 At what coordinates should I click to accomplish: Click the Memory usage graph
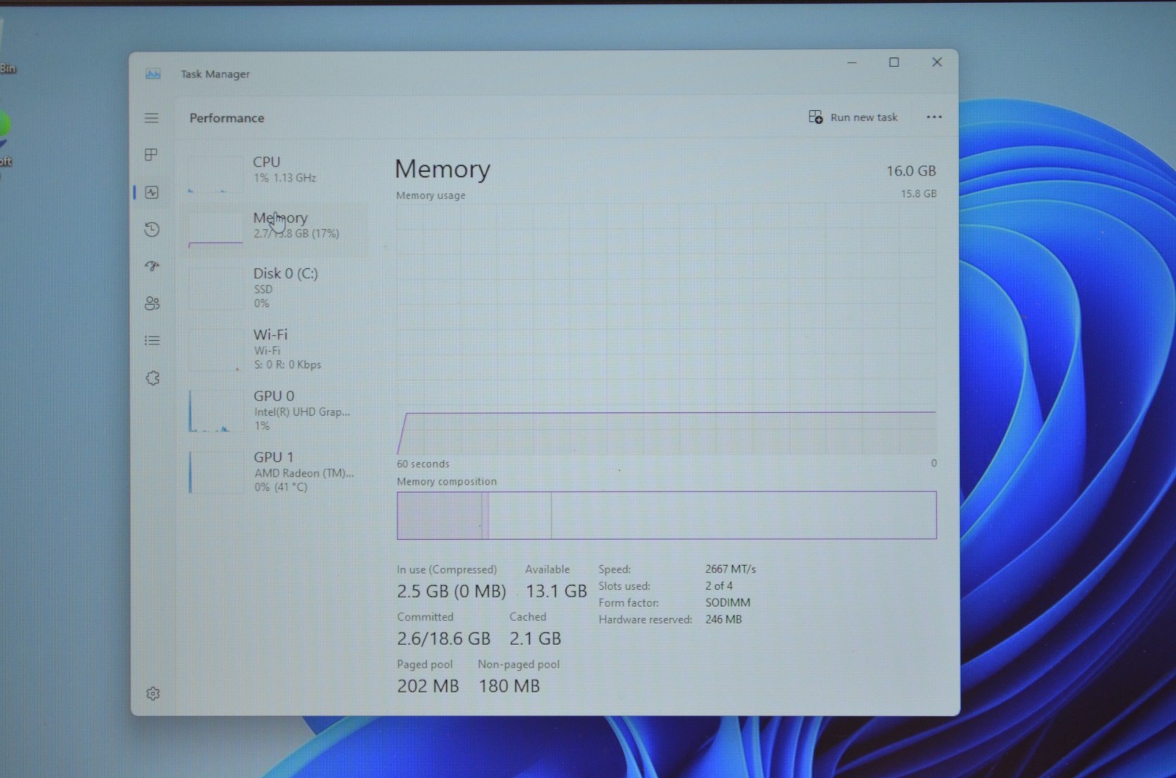[667, 329]
